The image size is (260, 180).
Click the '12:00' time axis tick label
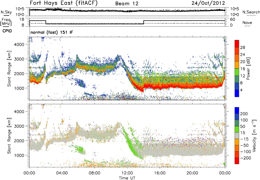coord(127,173)
